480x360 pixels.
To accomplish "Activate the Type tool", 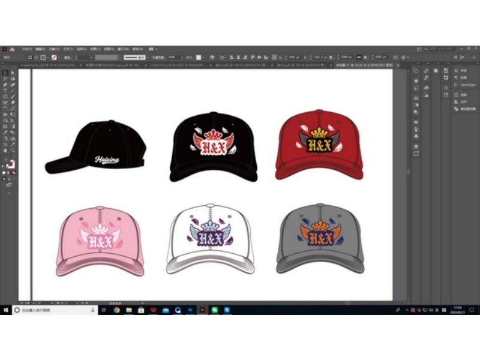I will 5,91.
